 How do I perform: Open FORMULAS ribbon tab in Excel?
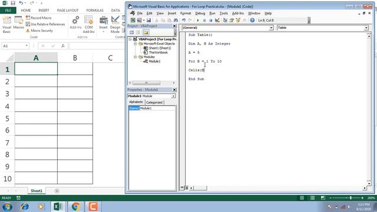pos(95,11)
